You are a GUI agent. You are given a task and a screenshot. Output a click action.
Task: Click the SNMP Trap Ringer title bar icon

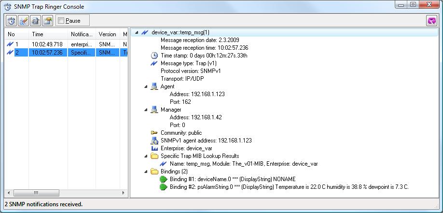click(x=8, y=6)
